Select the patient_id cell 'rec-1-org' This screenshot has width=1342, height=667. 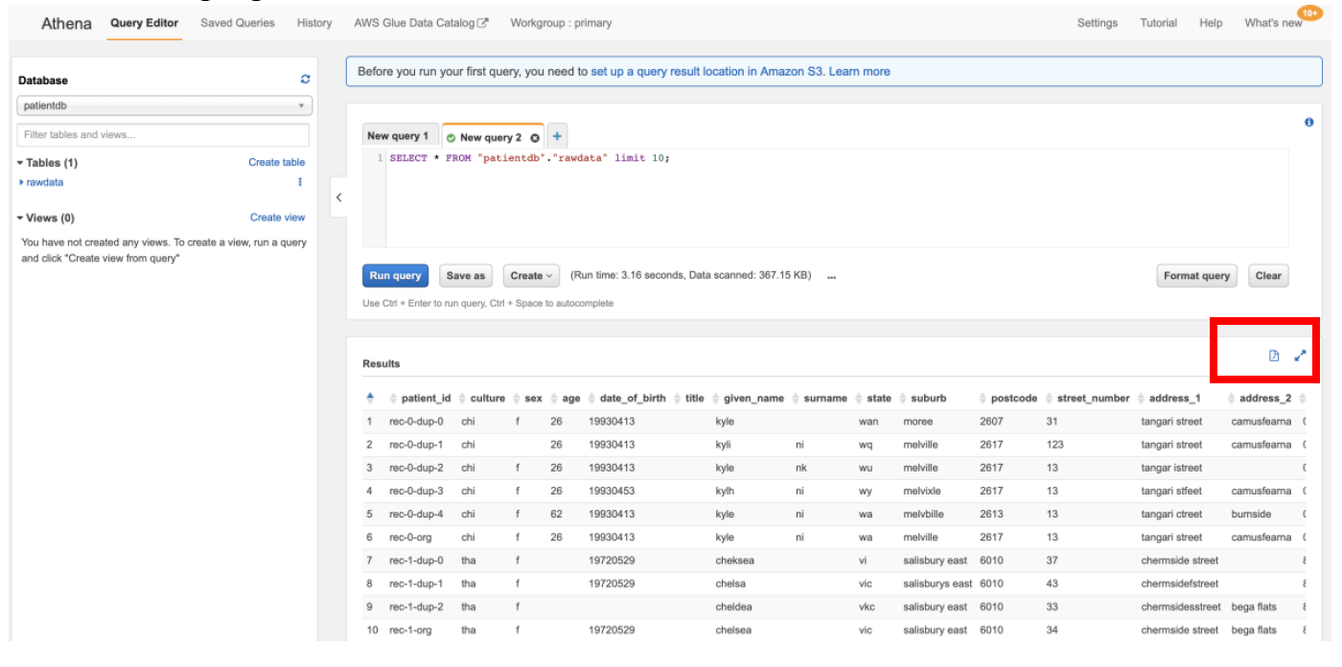click(x=409, y=631)
